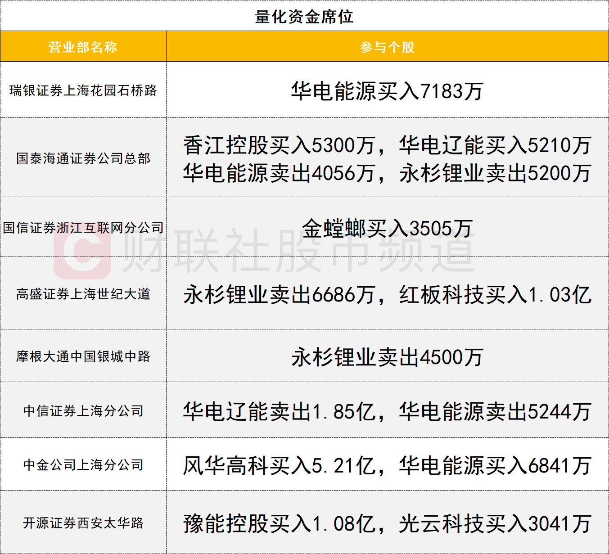
Task: Select the cell 国信证券浙江互联网分公司
Action: point(83,228)
